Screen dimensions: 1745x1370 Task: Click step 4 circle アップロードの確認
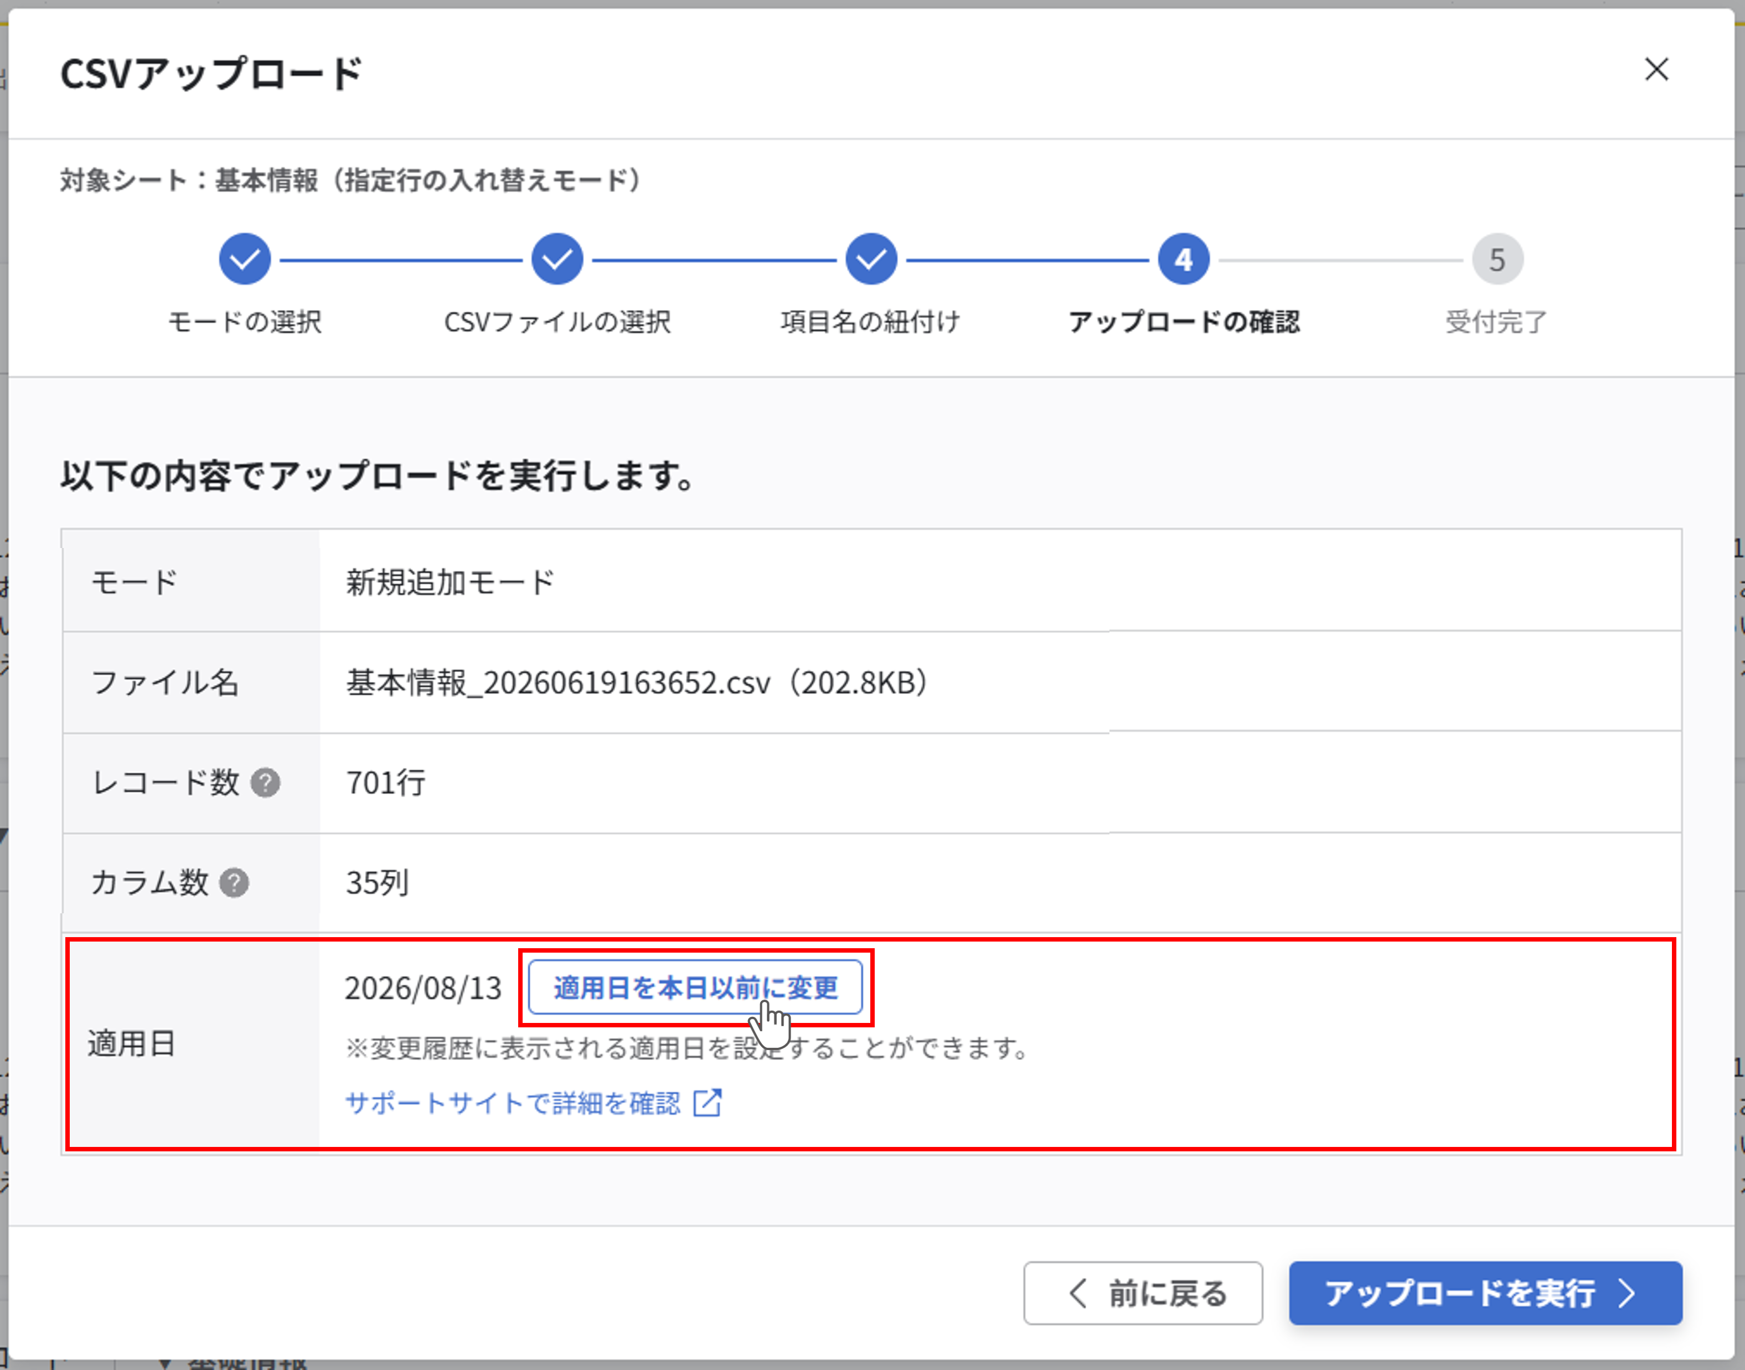1184,259
